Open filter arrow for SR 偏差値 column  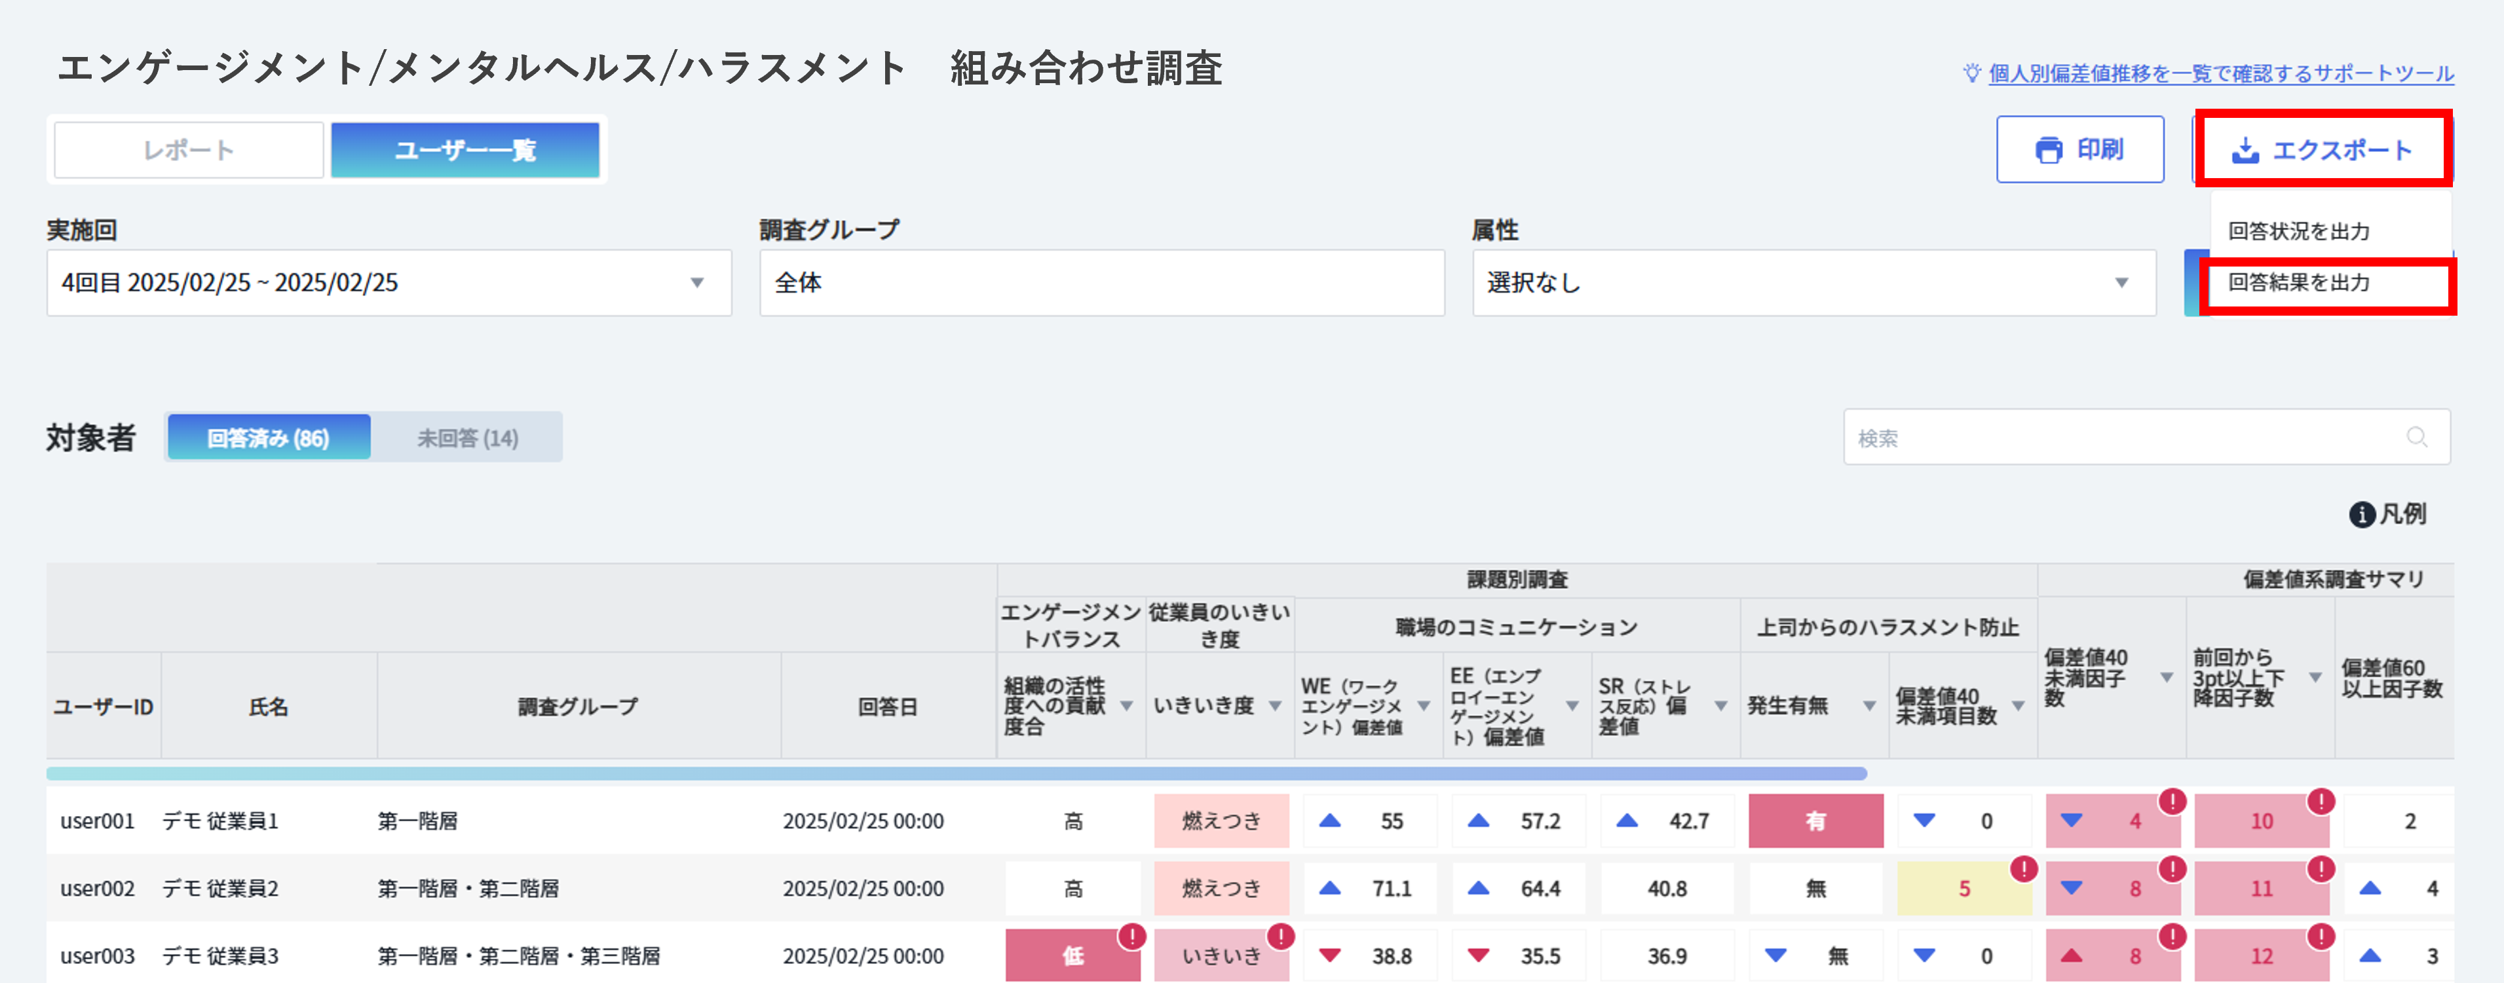tap(1722, 706)
